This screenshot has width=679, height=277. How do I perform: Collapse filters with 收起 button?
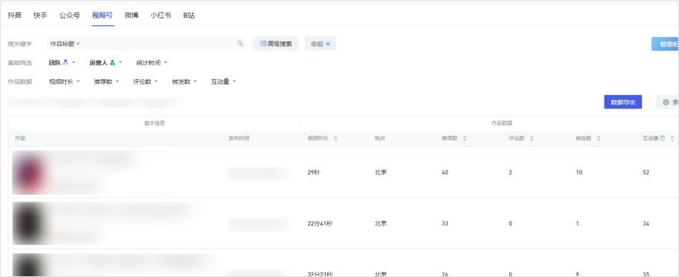point(321,44)
